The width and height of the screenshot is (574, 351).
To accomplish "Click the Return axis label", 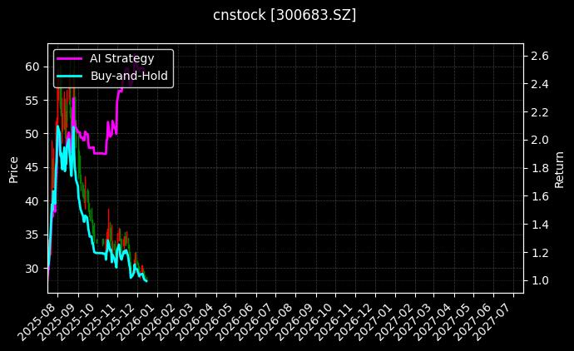I will [x=559, y=170].
